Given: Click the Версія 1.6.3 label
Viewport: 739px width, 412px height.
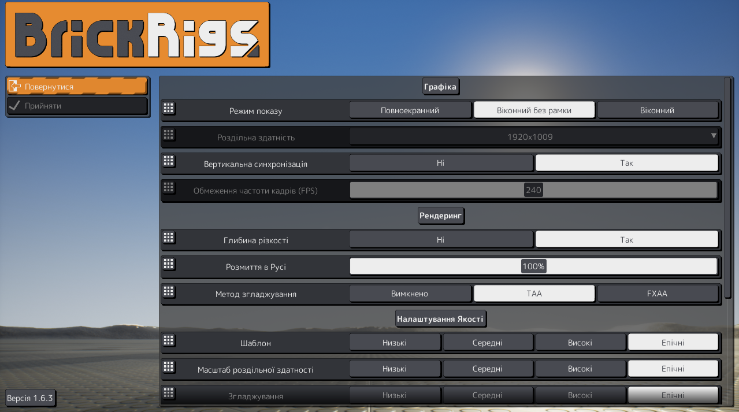Looking at the screenshot, I should [x=30, y=398].
